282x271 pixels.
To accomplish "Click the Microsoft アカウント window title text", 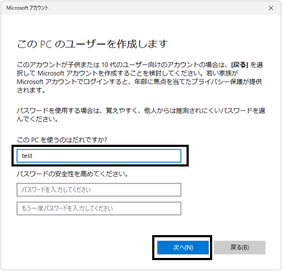I will (x=27, y=8).
